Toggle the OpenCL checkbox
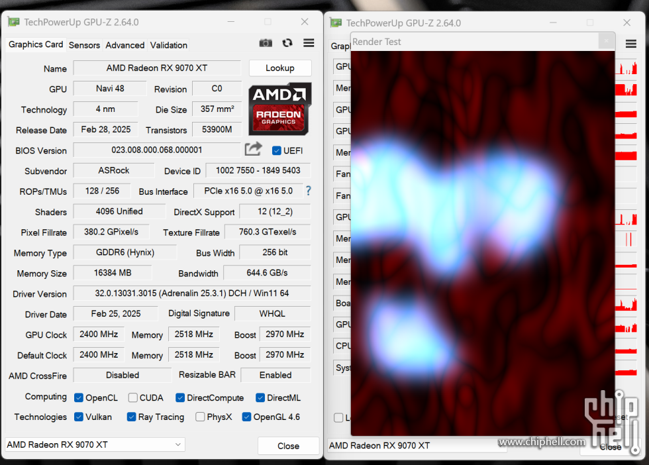Viewport: 649px width, 465px height. [79, 398]
